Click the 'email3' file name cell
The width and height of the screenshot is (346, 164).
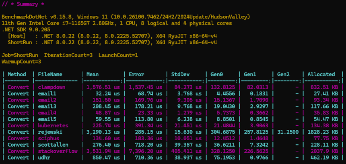click(x=47, y=106)
